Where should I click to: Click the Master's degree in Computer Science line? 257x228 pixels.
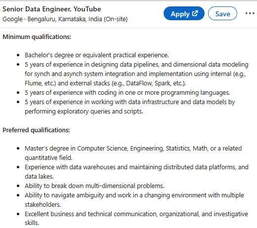point(133,153)
